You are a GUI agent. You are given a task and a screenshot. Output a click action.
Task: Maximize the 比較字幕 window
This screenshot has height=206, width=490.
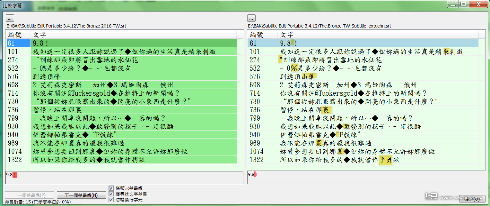pos(463,4)
